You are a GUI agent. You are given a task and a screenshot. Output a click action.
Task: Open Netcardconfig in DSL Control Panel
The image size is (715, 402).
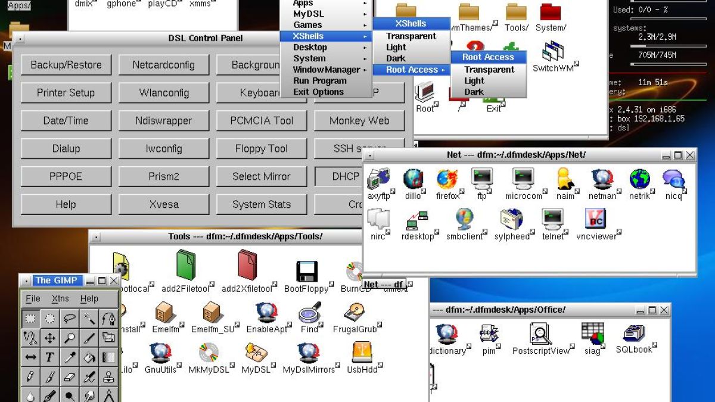(164, 65)
